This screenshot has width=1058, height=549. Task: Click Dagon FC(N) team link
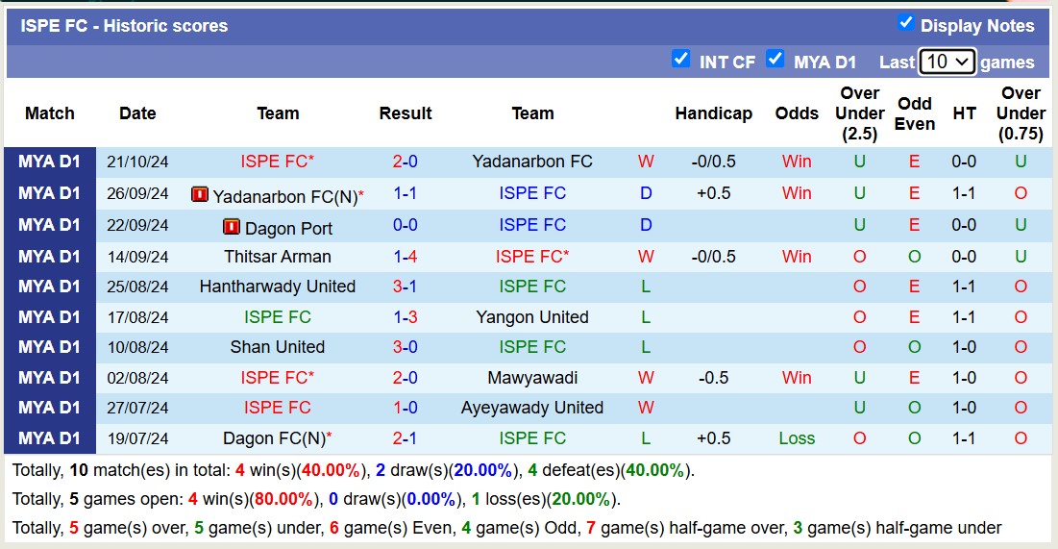[274, 438]
